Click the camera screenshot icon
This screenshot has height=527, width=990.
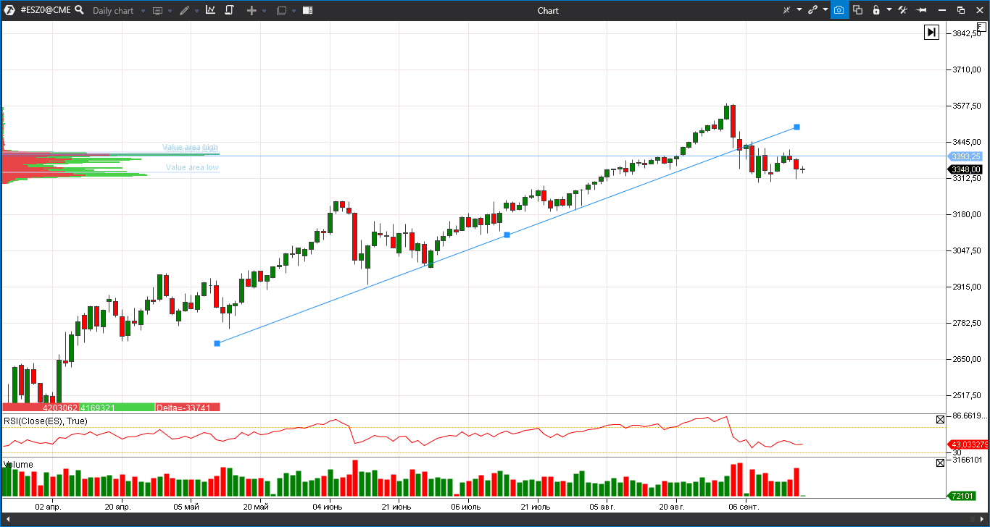pos(839,10)
